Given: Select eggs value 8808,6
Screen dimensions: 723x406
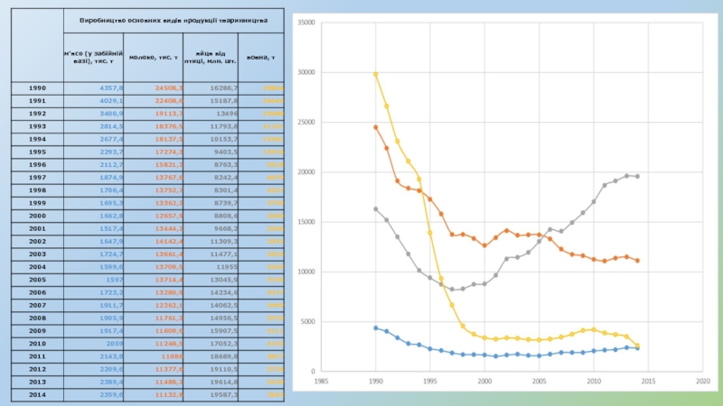Looking at the screenshot, I should coord(226,216).
